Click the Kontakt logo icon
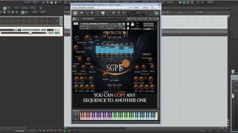 [75, 13]
